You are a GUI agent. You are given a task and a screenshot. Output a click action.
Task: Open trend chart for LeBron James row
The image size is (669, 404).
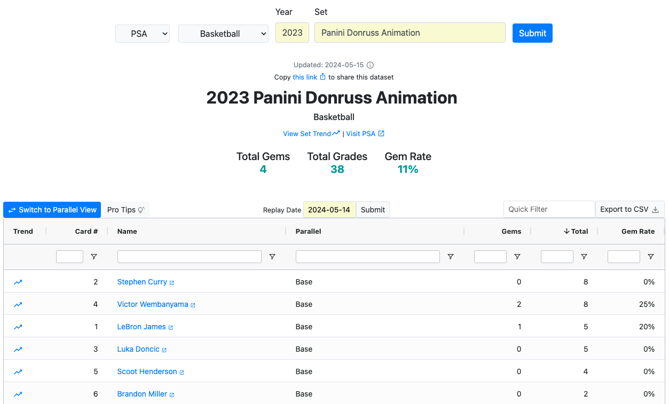pyautogui.click(x=18, y=327)
